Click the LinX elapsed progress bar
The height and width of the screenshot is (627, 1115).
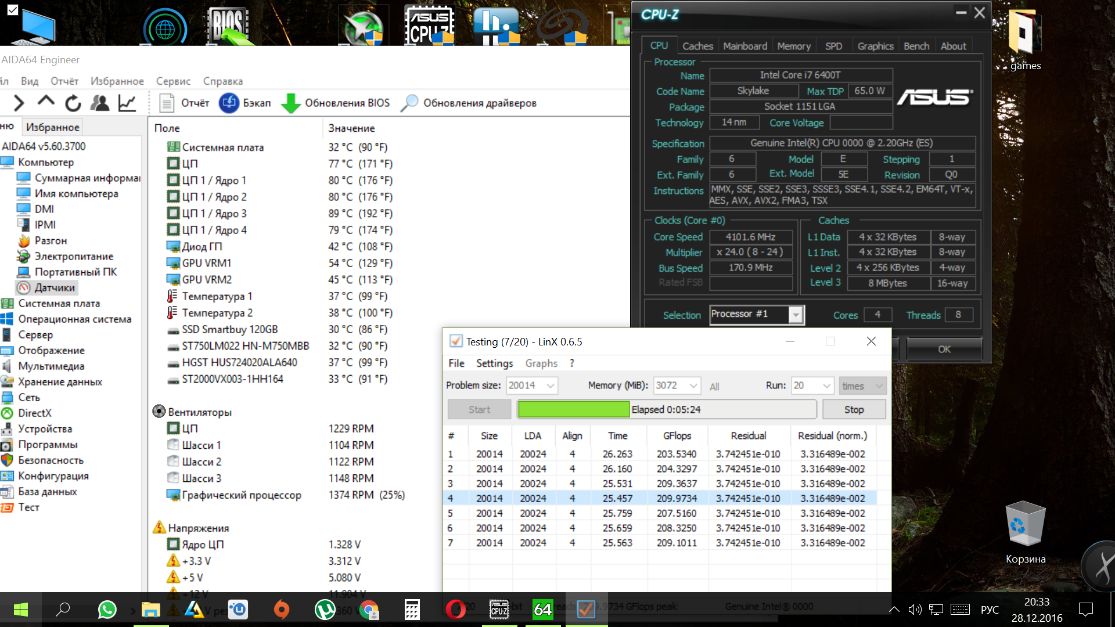point(666,410)
